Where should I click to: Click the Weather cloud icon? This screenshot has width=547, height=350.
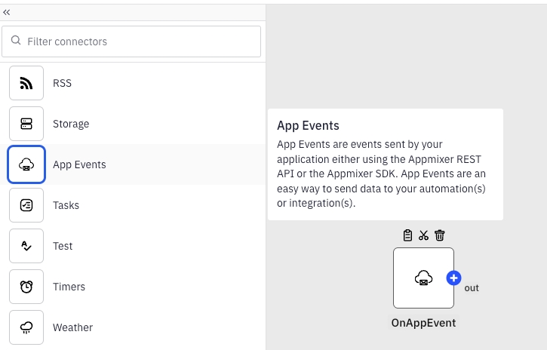[26, 327]
